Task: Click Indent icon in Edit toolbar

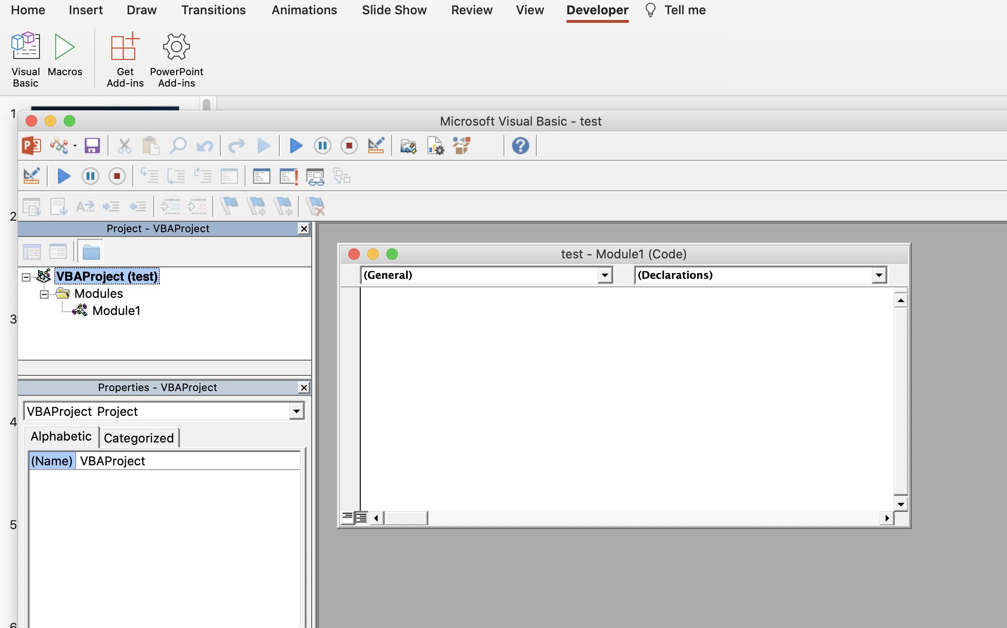Action: tap(111, 206)
